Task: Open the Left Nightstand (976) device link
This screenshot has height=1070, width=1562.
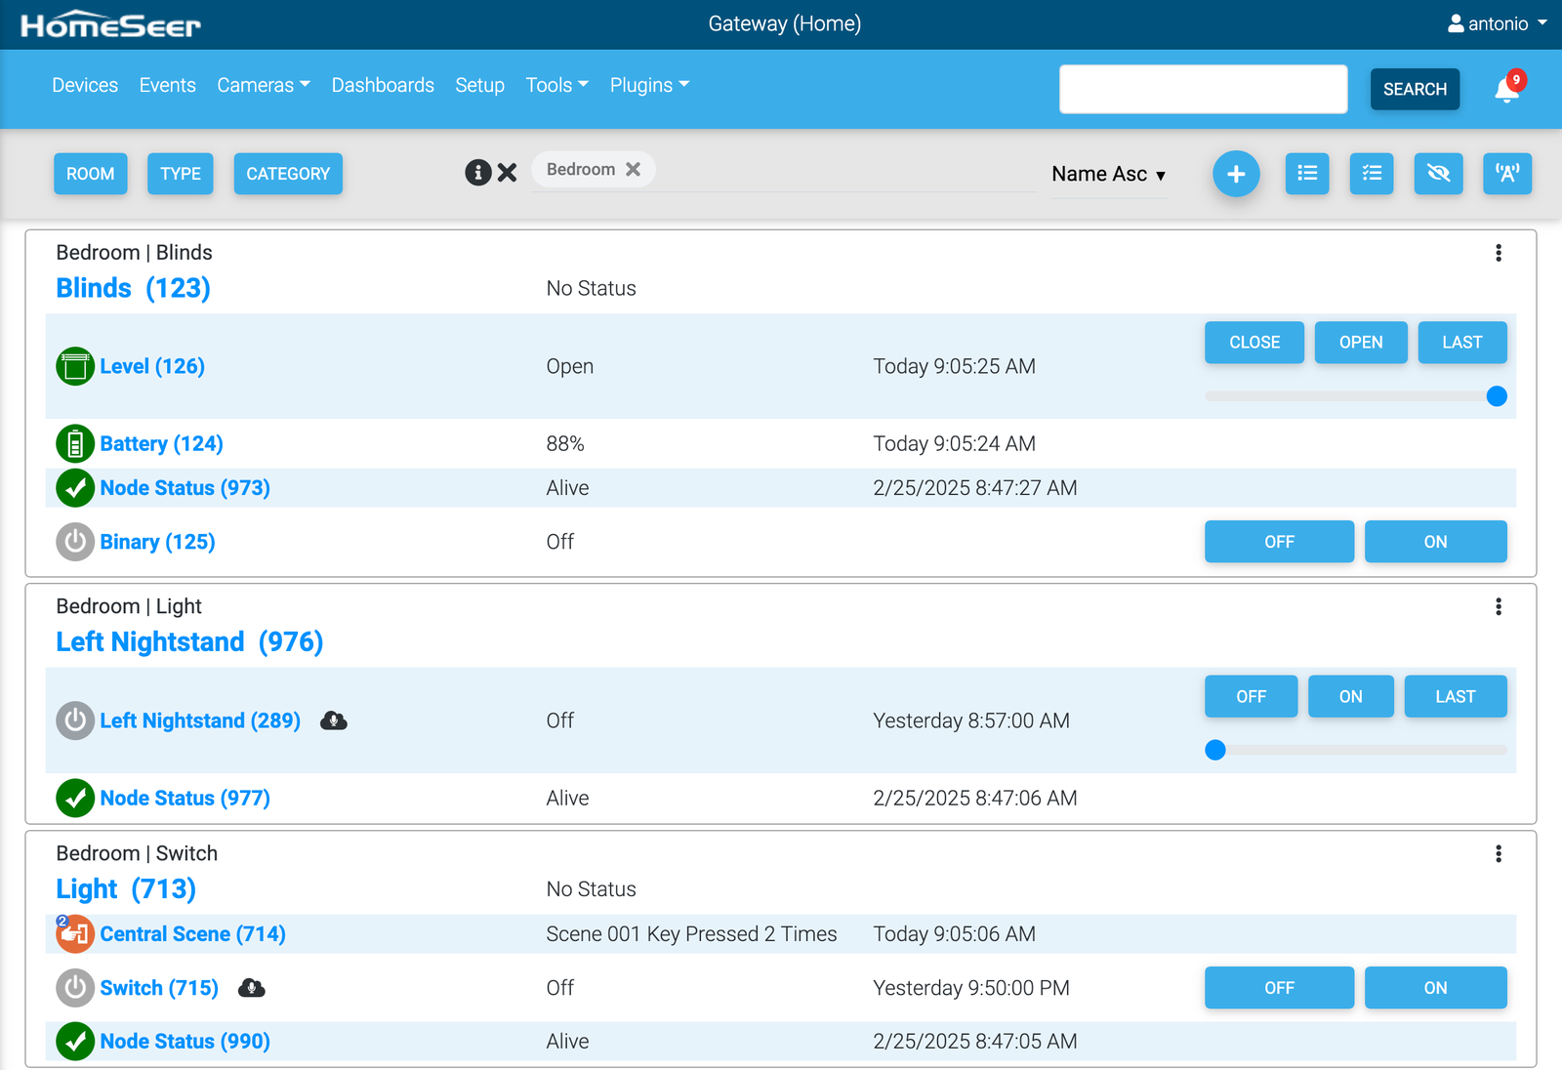Action: 189,642
